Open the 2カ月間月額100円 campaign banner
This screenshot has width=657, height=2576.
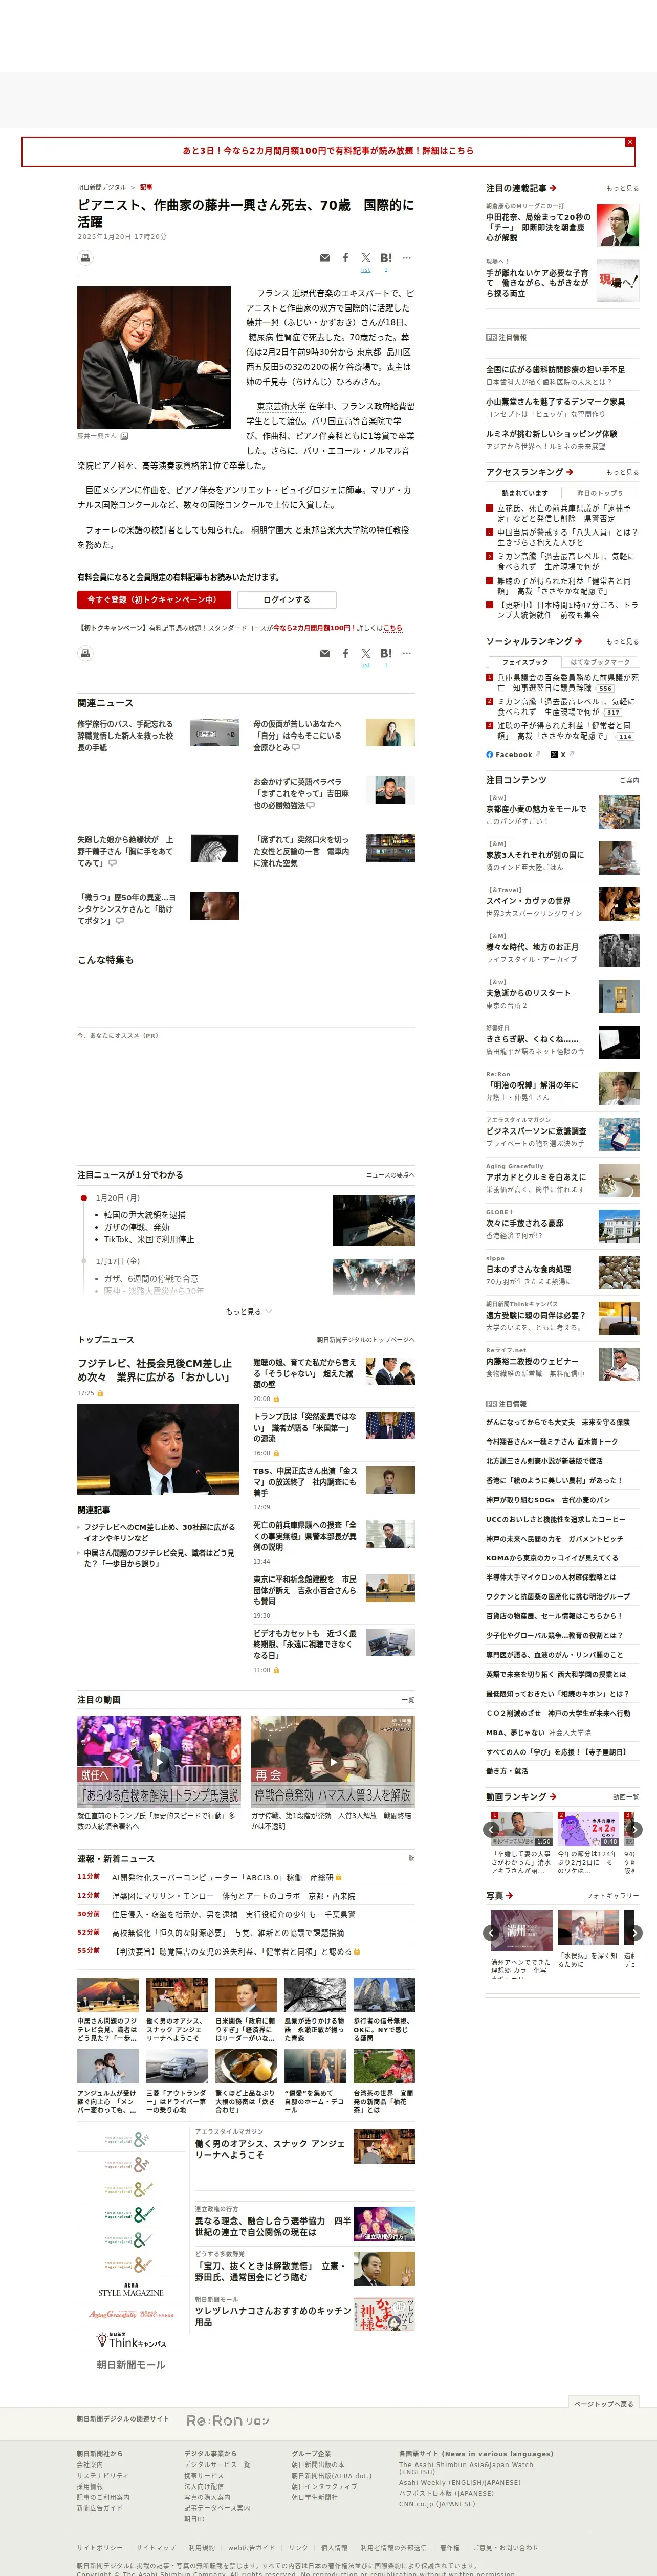click(x=328, y=151)
